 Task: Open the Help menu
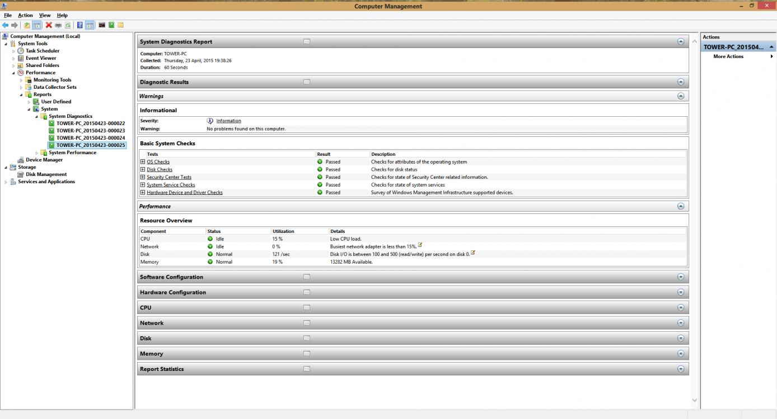[x=62, y=15]
